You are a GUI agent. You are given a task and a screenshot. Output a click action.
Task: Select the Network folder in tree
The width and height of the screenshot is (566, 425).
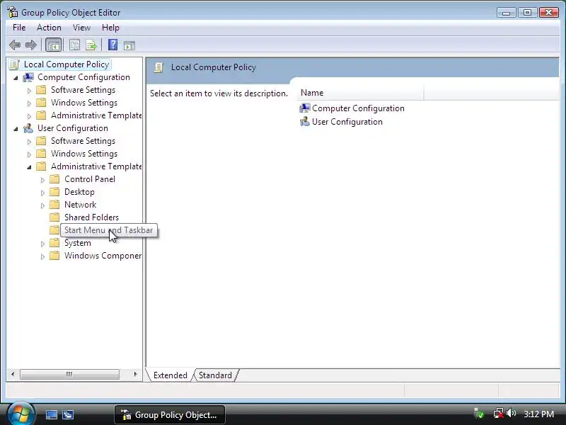coord(80,205)
